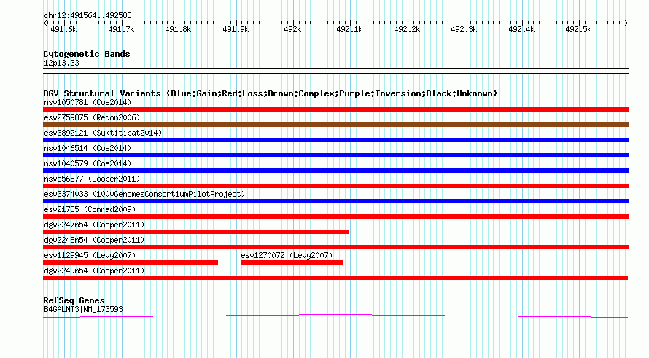Click the red bar under esv1129945
Viewport: 649px width, 358px height.
click(131, 262)
